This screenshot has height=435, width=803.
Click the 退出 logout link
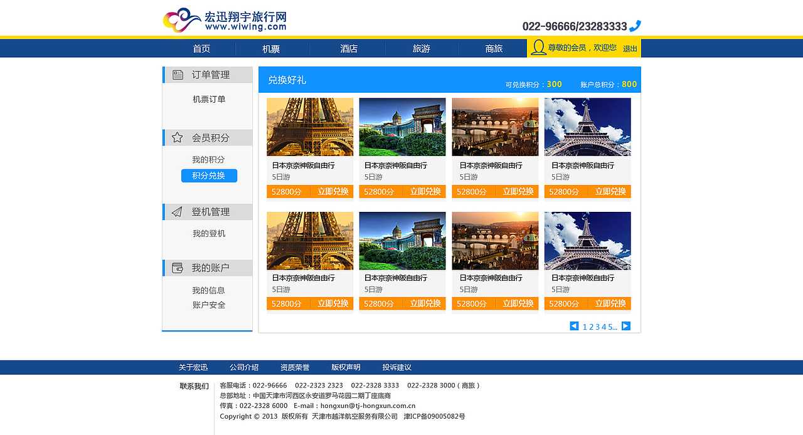pyautogui.click(x=630, y=48)
